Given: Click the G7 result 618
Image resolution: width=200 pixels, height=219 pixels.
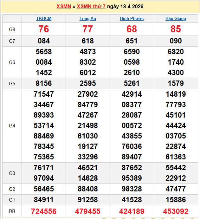Looking at the screenshot, I should click(87, 41).
